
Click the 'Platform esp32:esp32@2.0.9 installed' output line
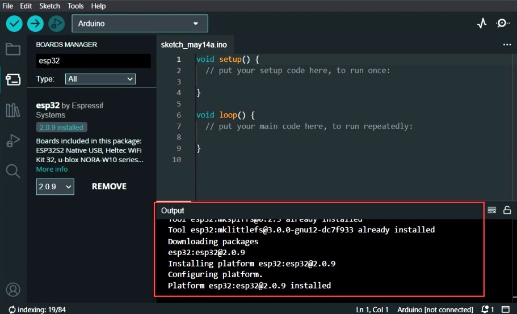point(249,286)
